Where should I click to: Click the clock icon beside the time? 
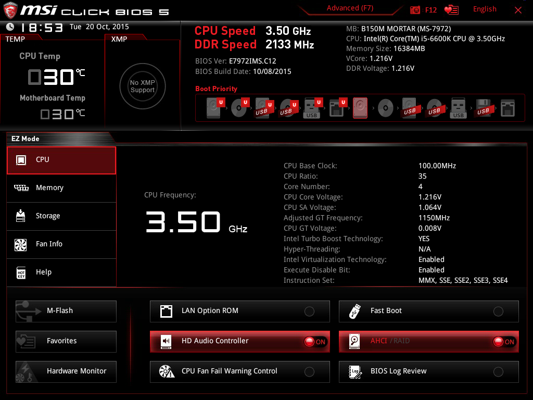tap(10, 27)
